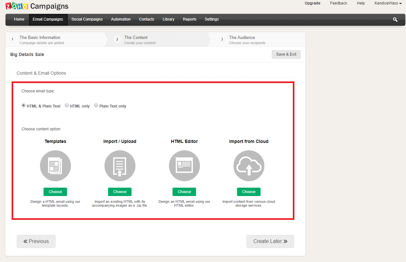
Task: Click the HTML Editor heading text
Action: (184, 141)
